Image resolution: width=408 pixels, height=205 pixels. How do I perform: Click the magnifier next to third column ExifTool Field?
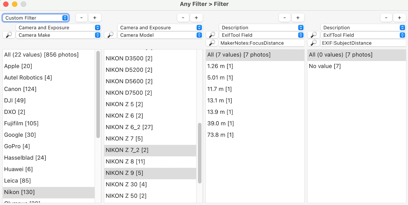[x=212, y=35]
